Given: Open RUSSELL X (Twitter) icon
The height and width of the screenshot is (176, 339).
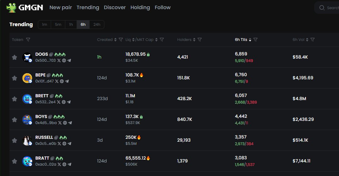Looking at the screenshot, I should pos(59,144).
